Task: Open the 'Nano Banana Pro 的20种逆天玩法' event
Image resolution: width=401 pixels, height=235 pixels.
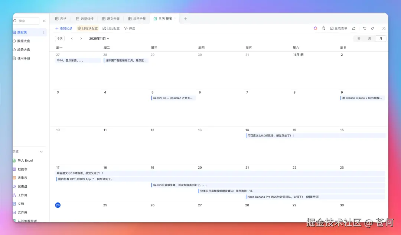Action: 316,197
